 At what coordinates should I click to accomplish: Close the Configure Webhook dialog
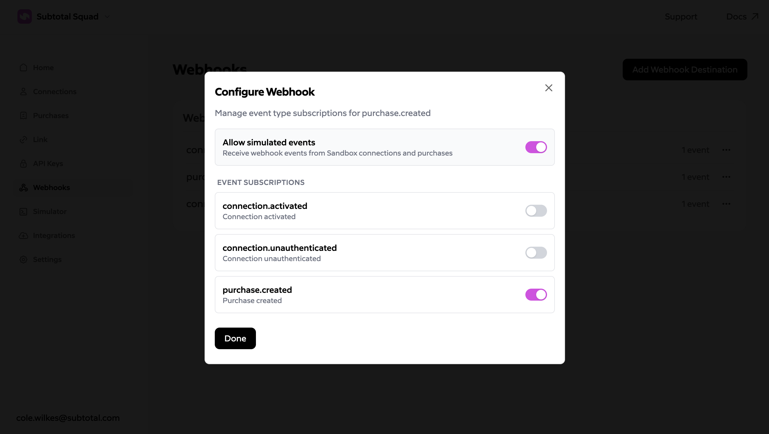(x=549, y=88)
